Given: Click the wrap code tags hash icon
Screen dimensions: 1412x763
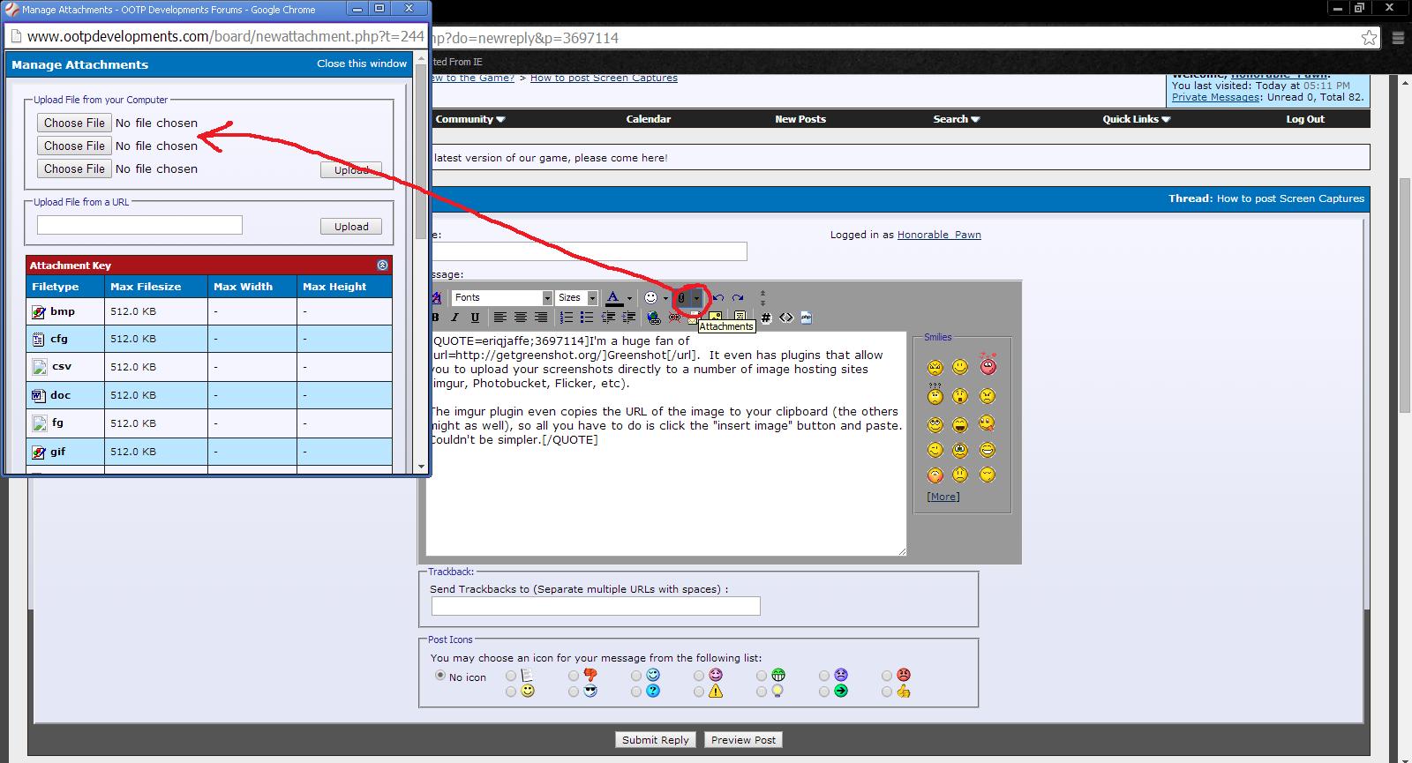Looking at the screenshot, I should click(766, 318).
